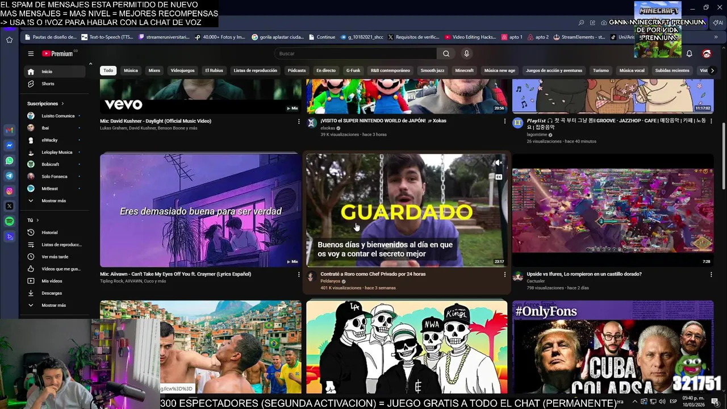Viewport: 727px width, 409px height.
Task: Open the browser bookmarks star icon
Action: click(x=10, y=40)
